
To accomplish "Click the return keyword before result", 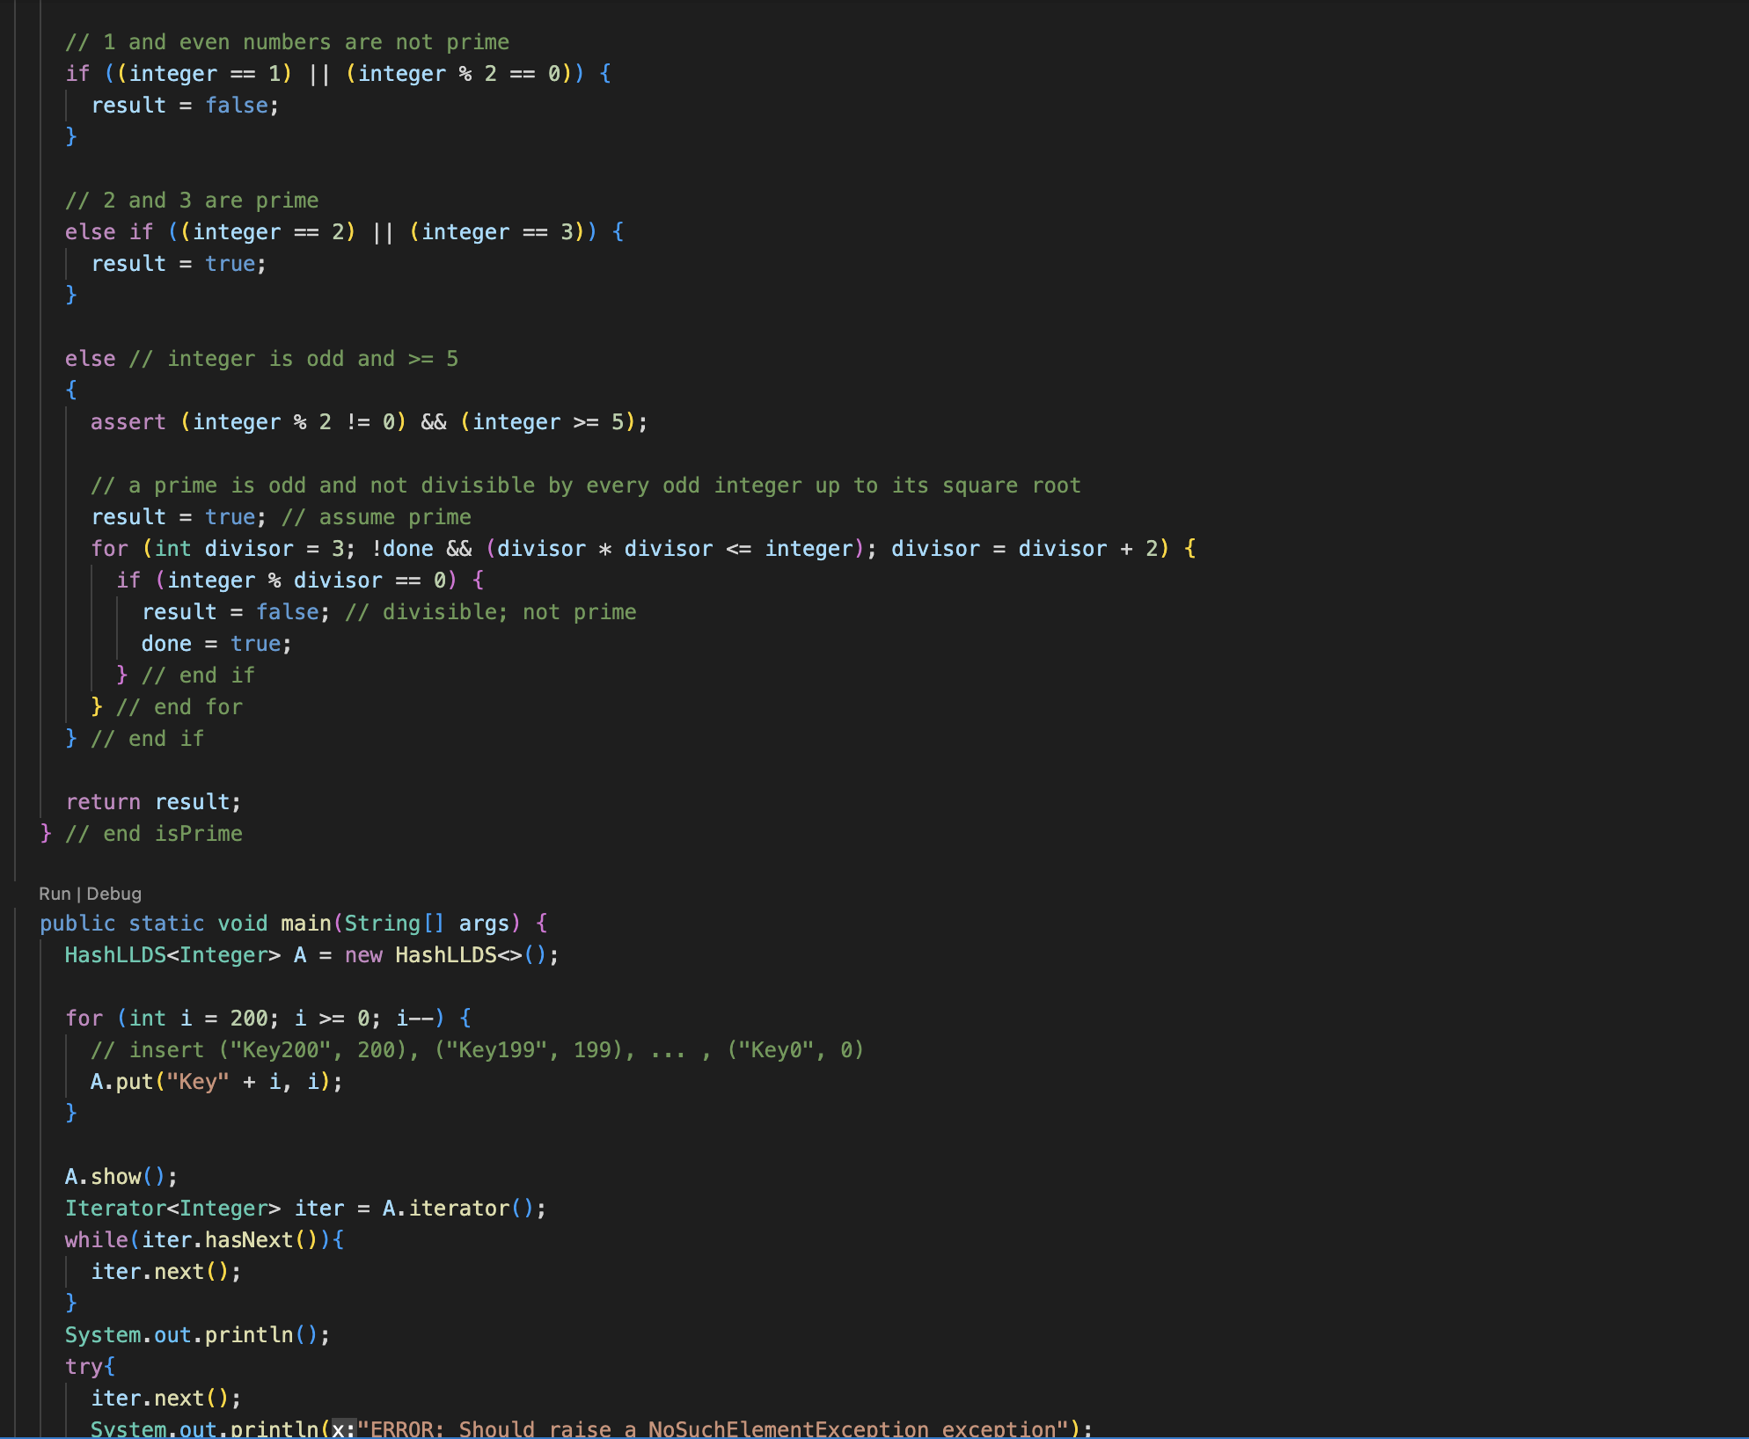I will point(103,802).
